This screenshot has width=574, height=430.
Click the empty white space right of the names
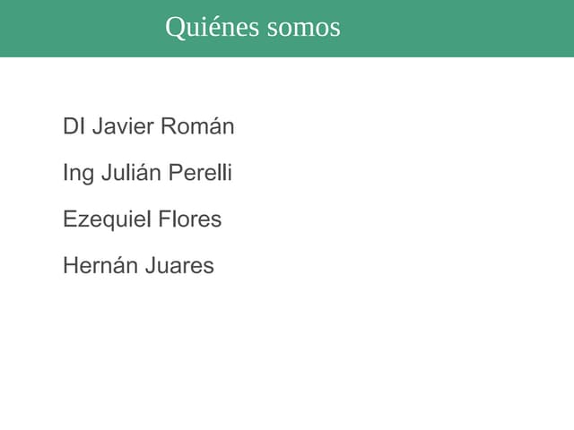430,197
